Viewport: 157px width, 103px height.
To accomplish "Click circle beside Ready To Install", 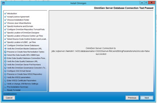I will click(x=5, y=90).
